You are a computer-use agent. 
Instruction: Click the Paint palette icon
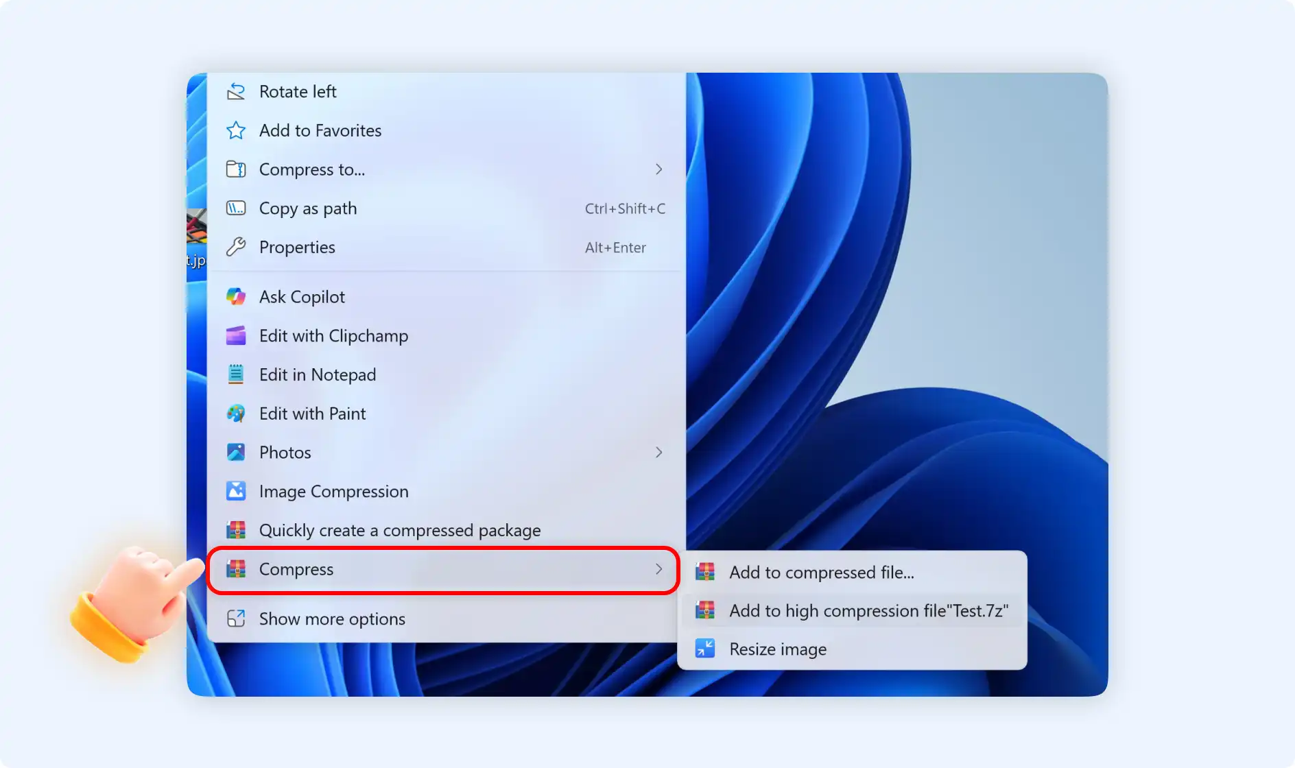tap(236, 413)
